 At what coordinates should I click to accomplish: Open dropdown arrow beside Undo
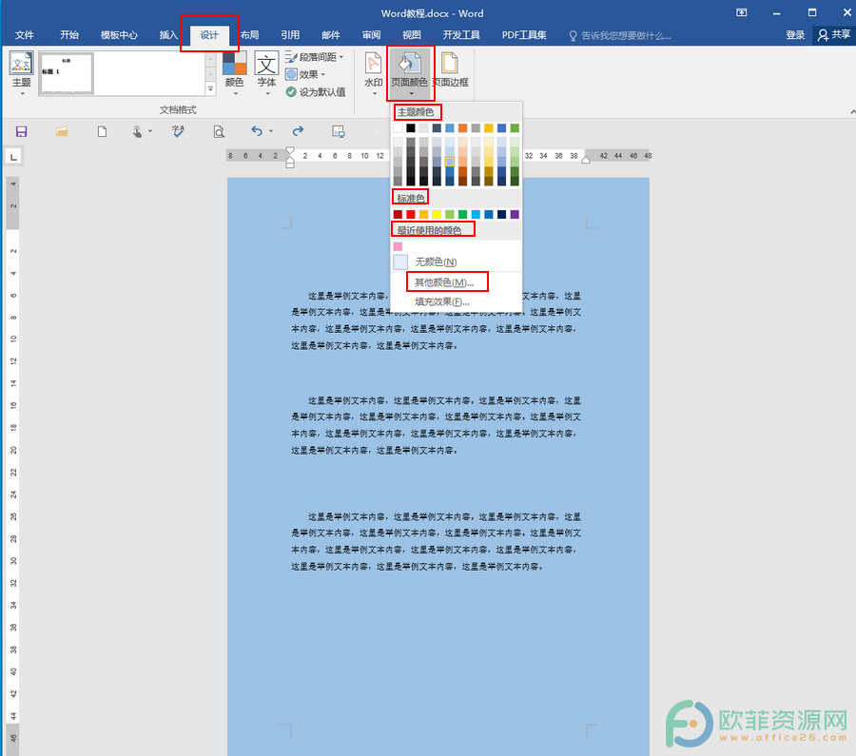(271, 131)
